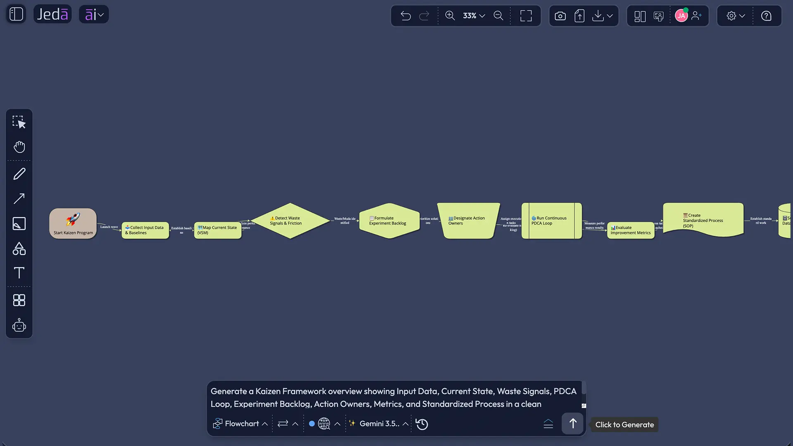Image resolution: width=793 pixels, height=446 pixels.
Task: Take a screenshot with camera icon
Action: (560, 16)
